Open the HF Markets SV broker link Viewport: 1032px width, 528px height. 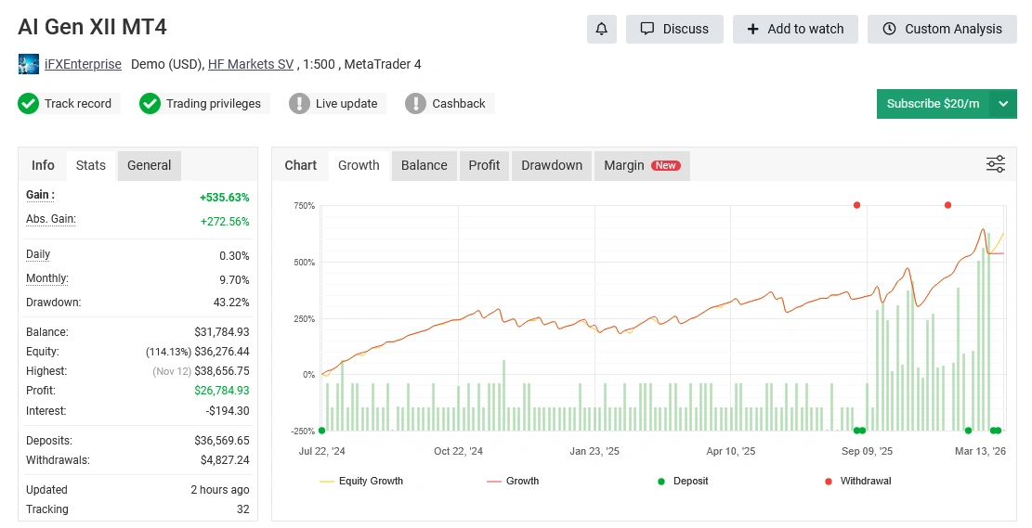coord(251,64)
